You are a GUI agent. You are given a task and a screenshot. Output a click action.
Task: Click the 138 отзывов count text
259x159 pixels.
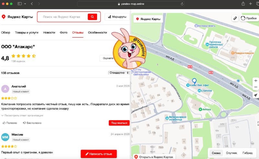[10, 73]
